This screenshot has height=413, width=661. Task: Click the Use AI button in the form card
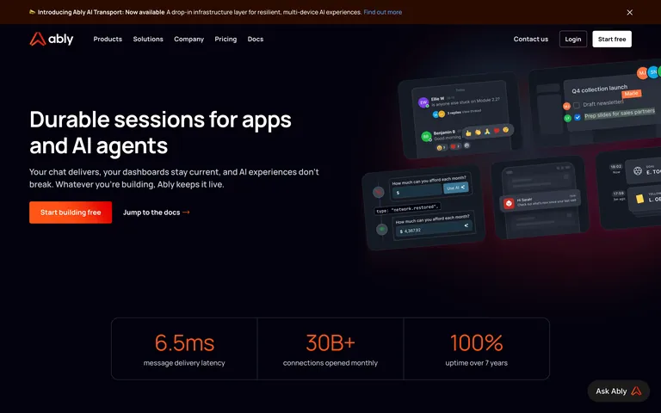coord(455,188)
